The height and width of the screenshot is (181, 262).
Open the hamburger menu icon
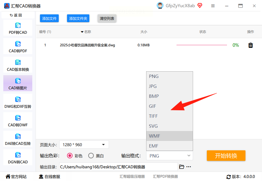click(213, 6)
